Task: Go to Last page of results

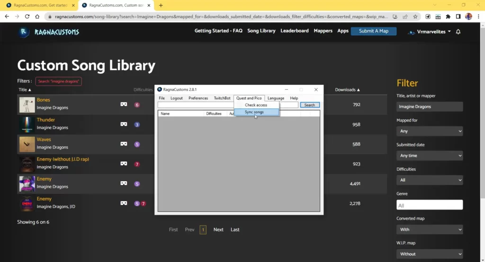Action: pyautogui.click(x=235, y=229)
